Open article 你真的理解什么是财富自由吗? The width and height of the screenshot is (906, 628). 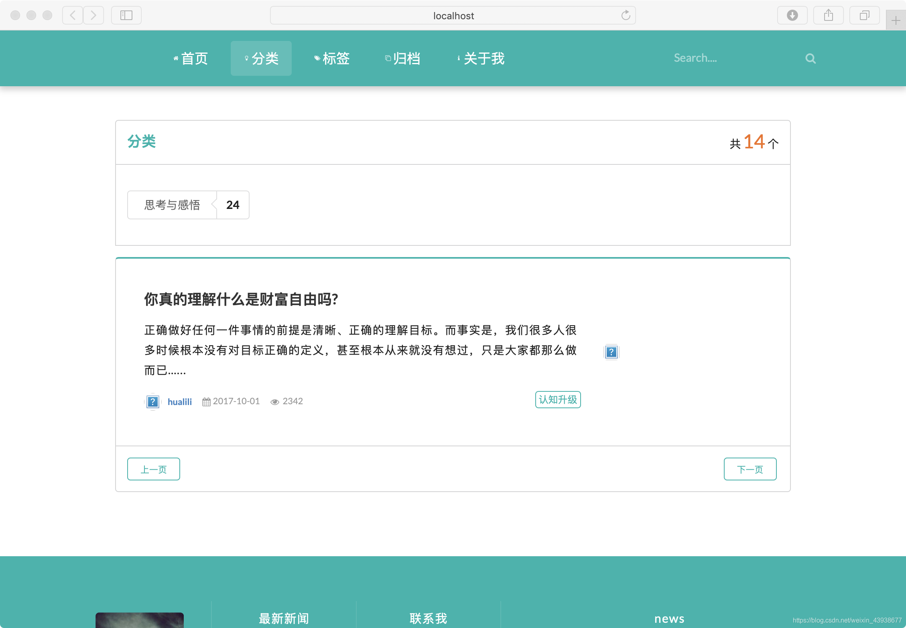pos(241,299)
